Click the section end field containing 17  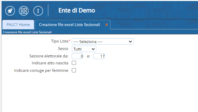click(x=99, y=56)
